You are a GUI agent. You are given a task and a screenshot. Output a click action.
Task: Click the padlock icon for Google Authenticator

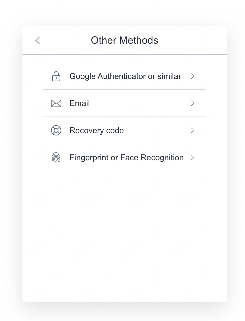coord(56,76)
